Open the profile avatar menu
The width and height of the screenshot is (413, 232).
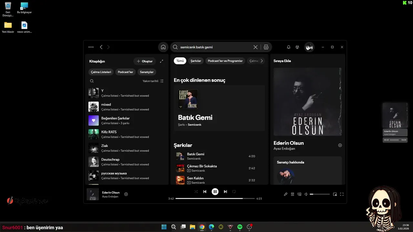pos(309,47)
